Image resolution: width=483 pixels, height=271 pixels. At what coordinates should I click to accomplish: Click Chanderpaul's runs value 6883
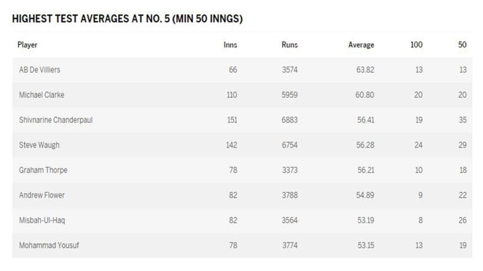pos(290,120)
